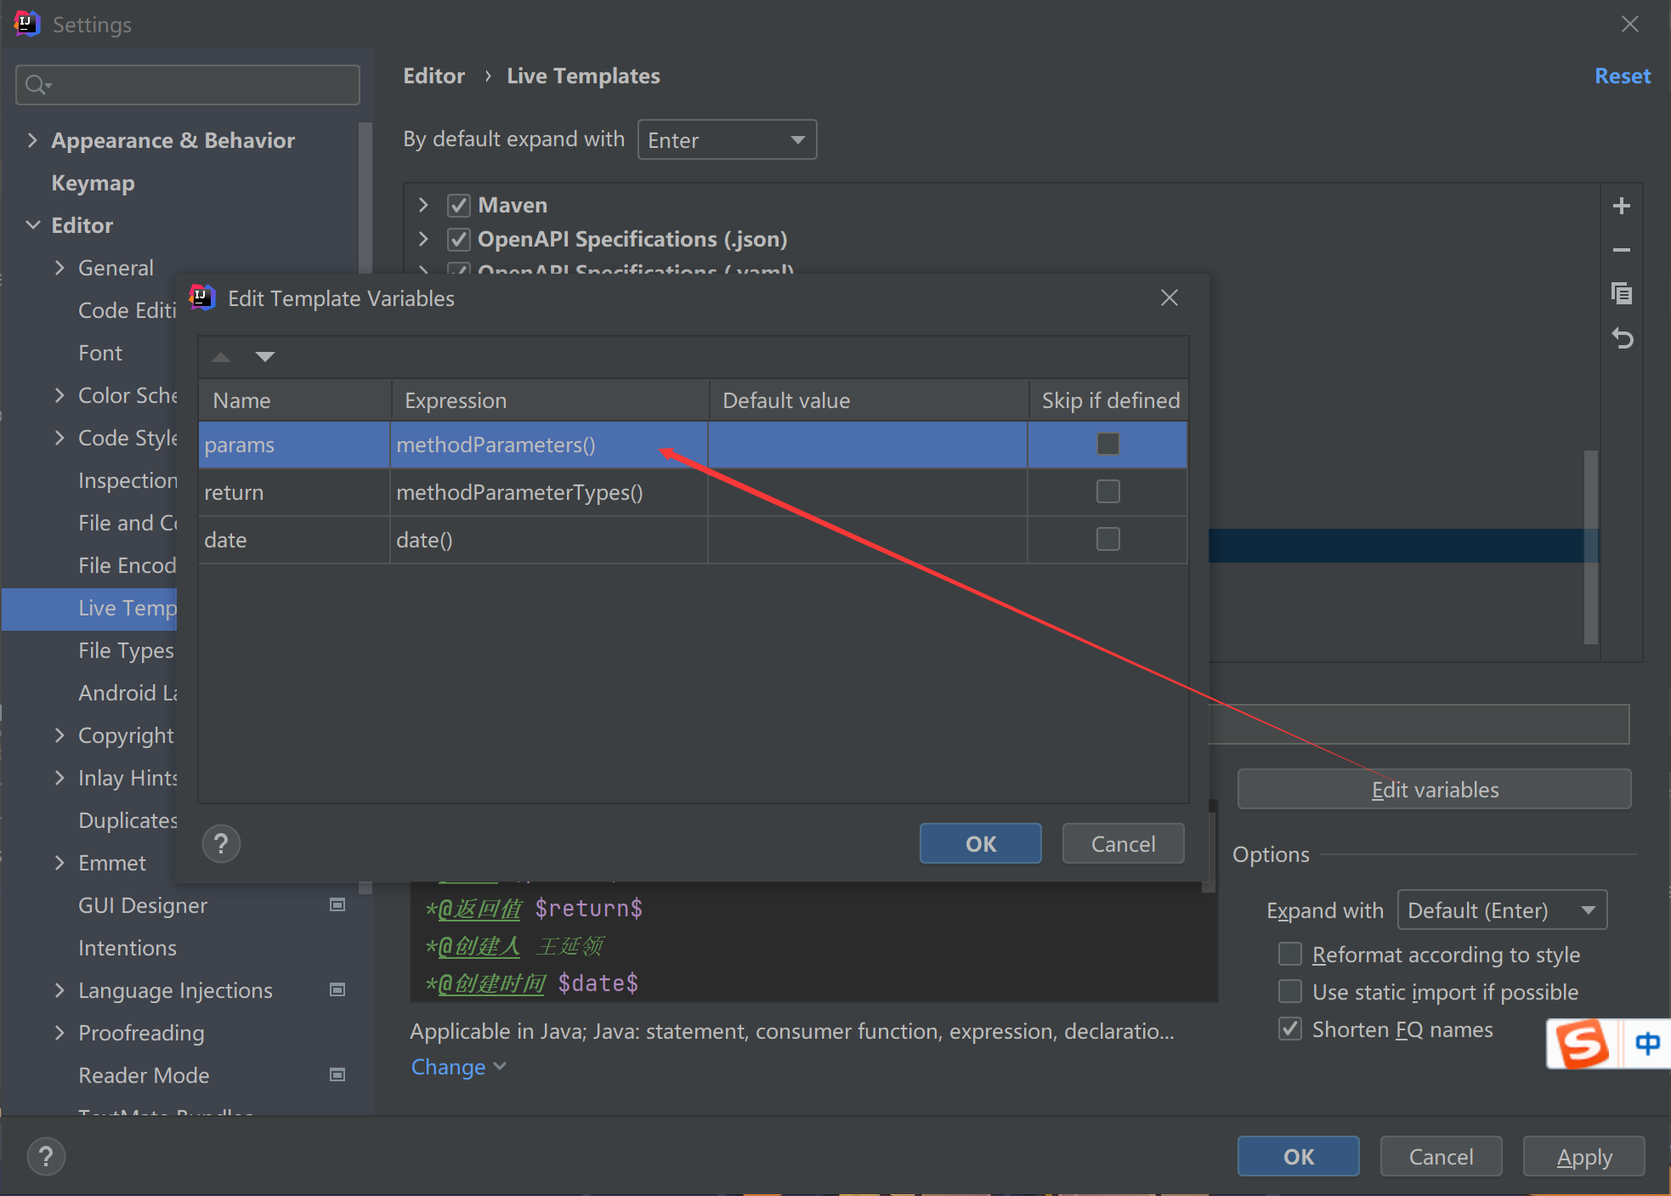
Task: Click the Edit variables button
Action: click(1434, 790)
